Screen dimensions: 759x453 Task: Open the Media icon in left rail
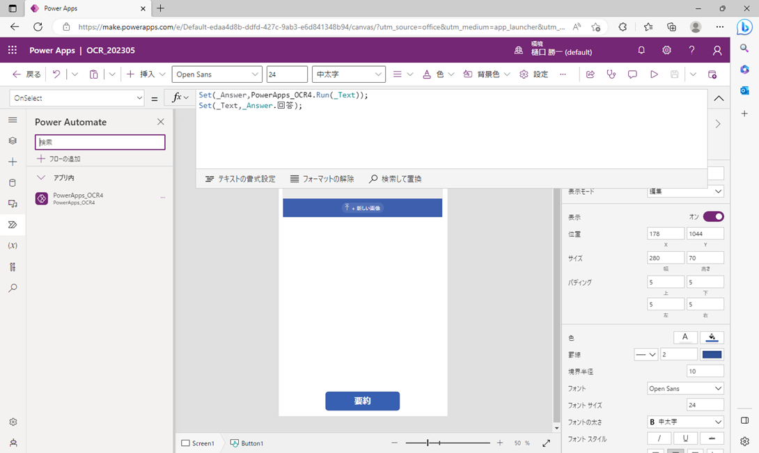[13, 204]
